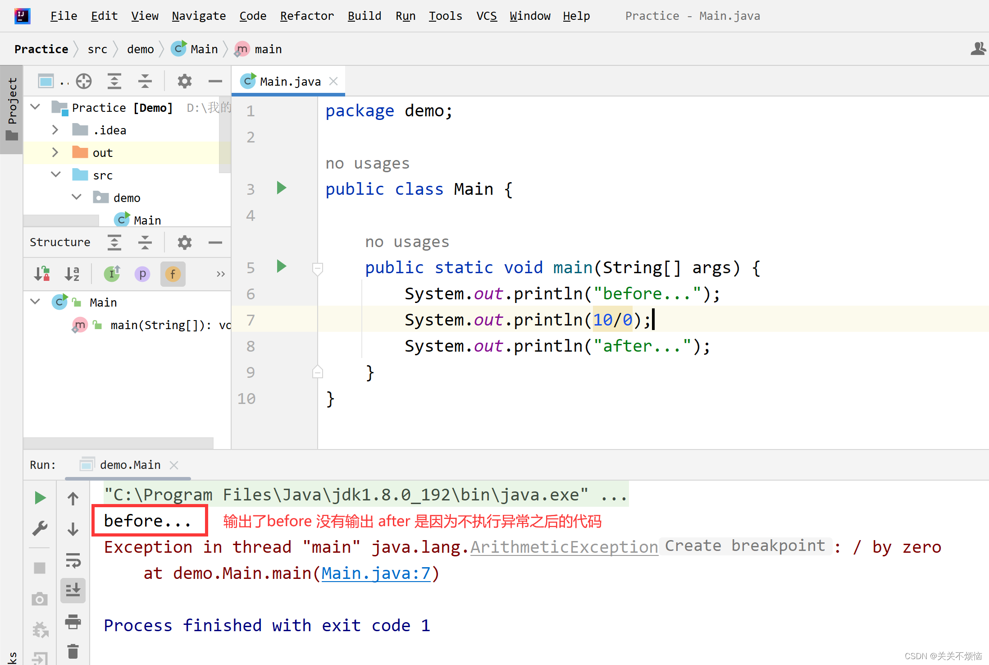Click the Create breakpoint inlay button

[745, 546]
